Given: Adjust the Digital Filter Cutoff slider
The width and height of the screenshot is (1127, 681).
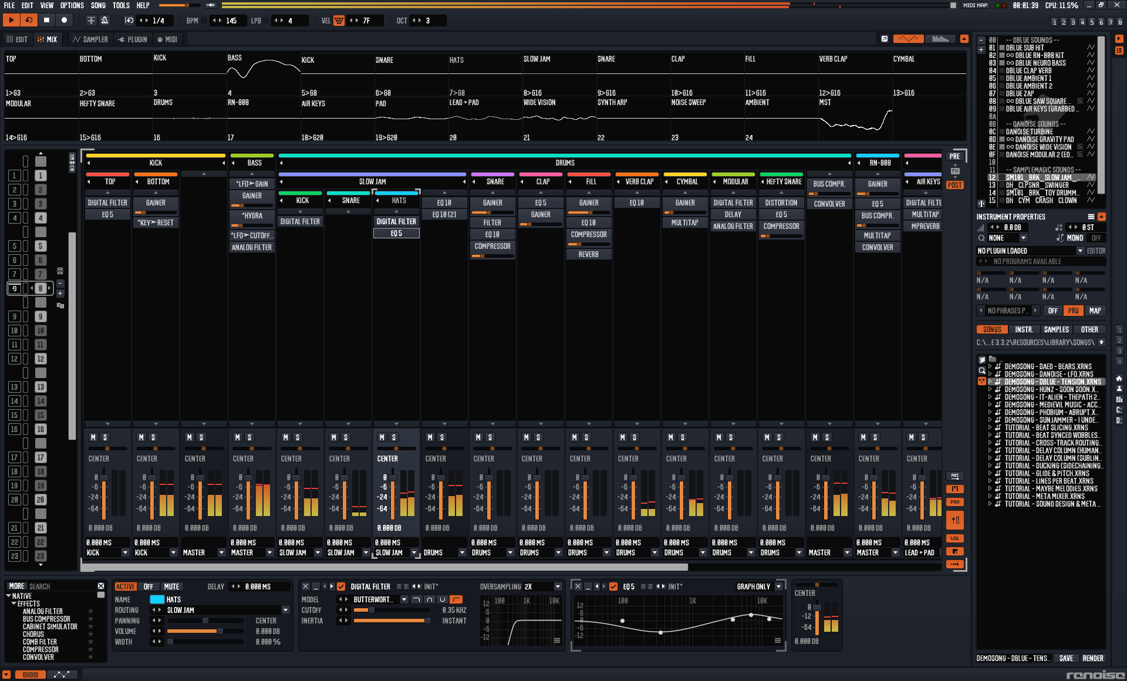Looking at the screenshot, I should pyautogui.click(x=392, y=610).
